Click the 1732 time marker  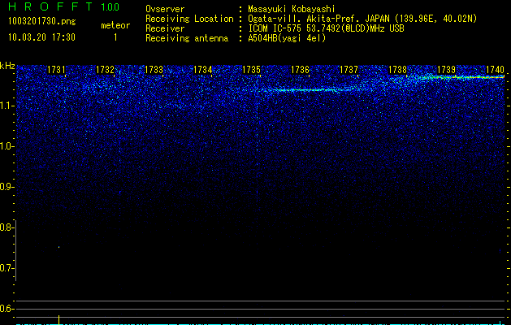tap(105, 70)
